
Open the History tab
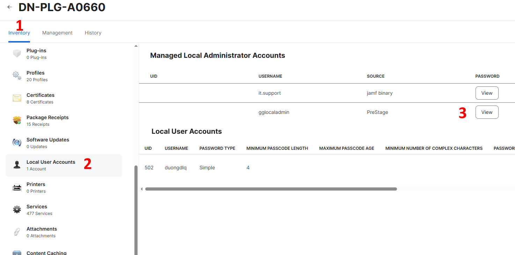93,33
